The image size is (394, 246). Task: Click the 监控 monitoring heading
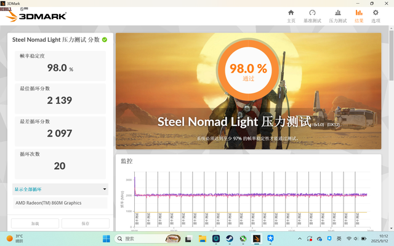[127, 161]
